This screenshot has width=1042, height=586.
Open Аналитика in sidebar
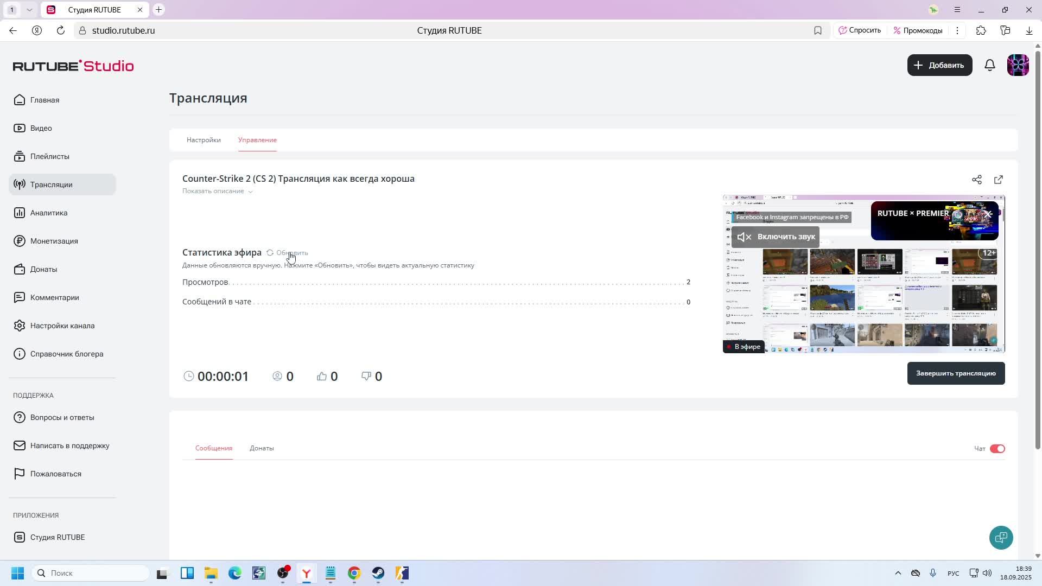pos(49,213)
